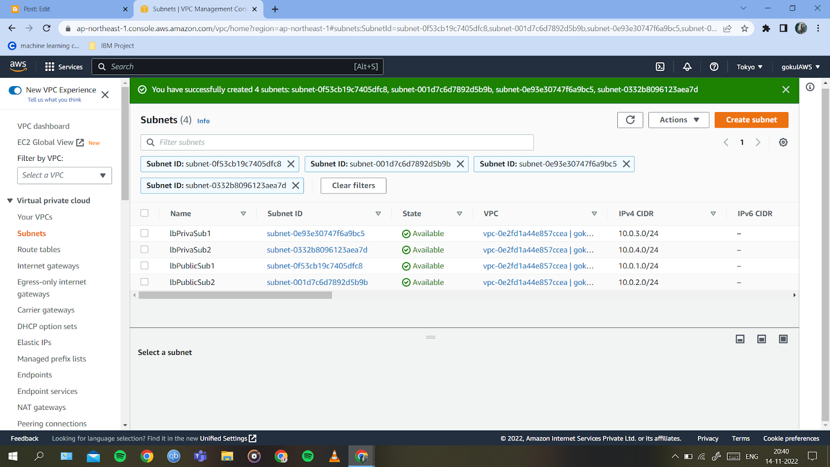Check the lbPublicSub2 row checkbox
Viewport: 830px width, 467px height.
[144, 282]
